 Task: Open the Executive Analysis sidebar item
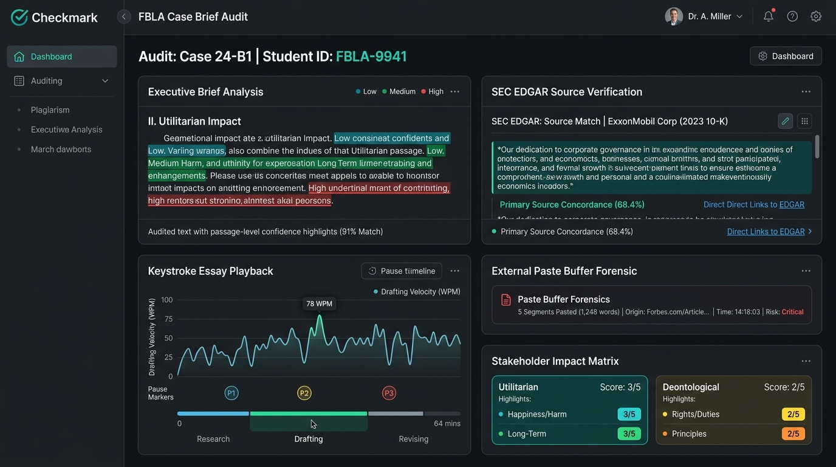pos(66,130)
